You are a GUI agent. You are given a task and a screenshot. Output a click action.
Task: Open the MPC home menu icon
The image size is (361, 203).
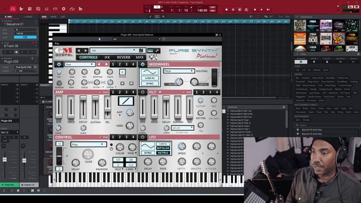coord(12,9)
